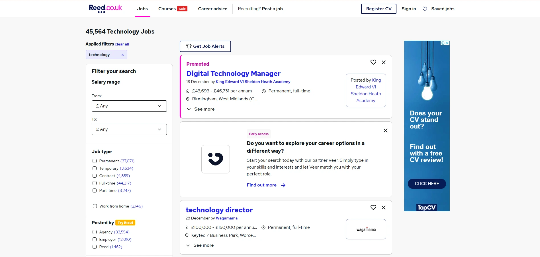Image resolution: width=540 pixels, height=257 pixels.
Task: Click the wagamama company logo
Action: pos(366,229)
